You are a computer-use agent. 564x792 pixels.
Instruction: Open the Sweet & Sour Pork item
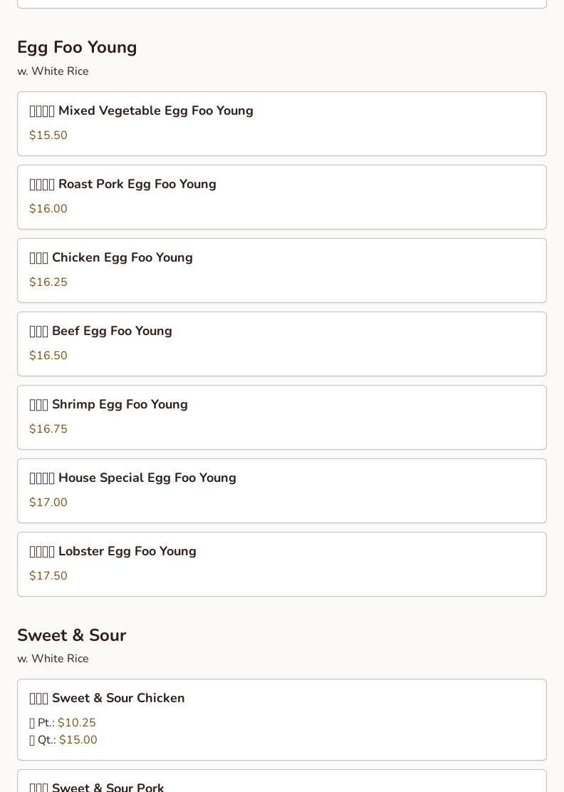pos(108,787)
